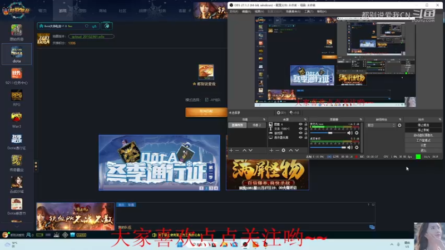Viewport: 445px width, 250px height.
Task: Click 停止推流 in OBS controls
Action: [x=423, y=125]
